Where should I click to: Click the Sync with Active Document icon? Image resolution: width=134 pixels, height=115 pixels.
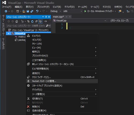click(28, 21)
